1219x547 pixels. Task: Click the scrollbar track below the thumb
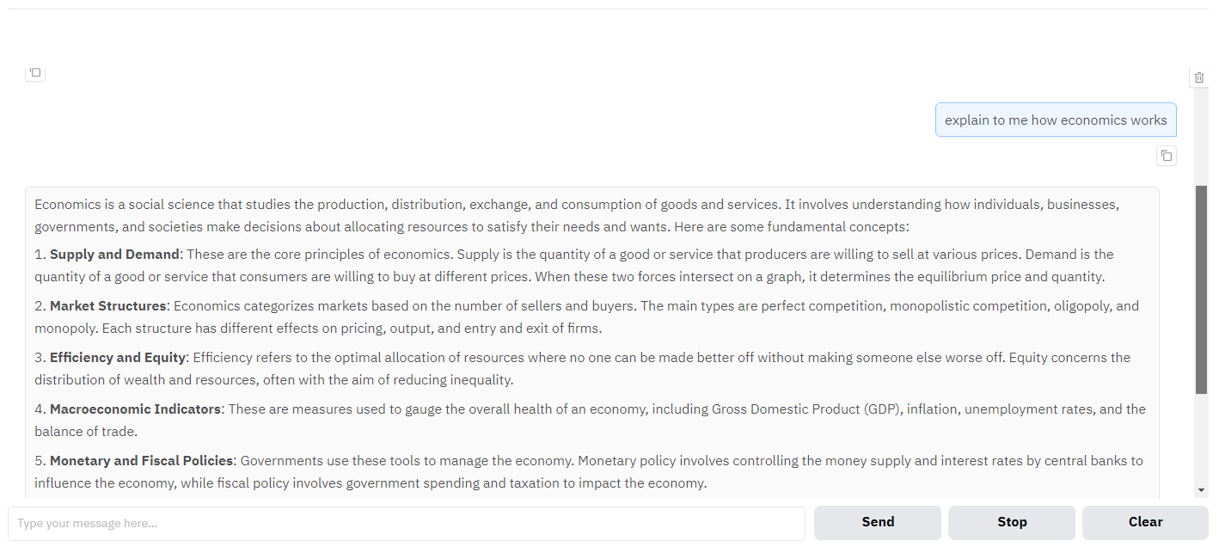pos(1201,439)
